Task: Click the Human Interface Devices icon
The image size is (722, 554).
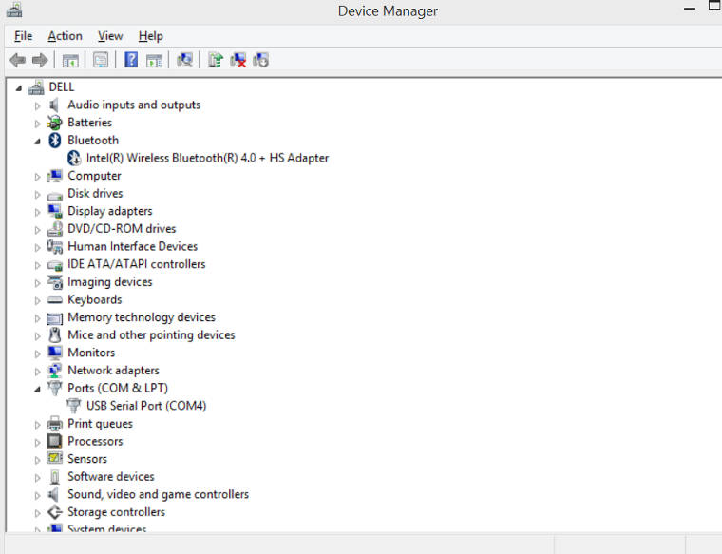Action: click(55, 246)
